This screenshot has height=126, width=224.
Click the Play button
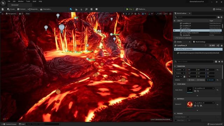(129, 9)
